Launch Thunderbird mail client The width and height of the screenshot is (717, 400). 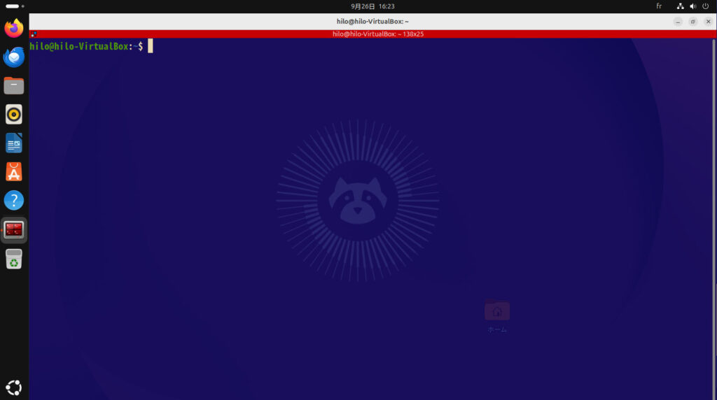click(x=14, y=57)
